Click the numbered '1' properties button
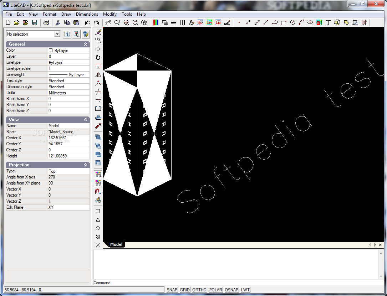 click(67, 34)
